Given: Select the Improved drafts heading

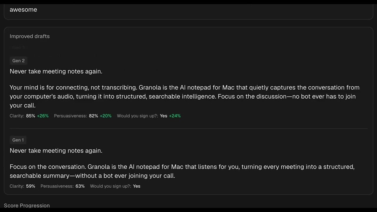Looking at the screenshot, I should (x=29, y=36).
